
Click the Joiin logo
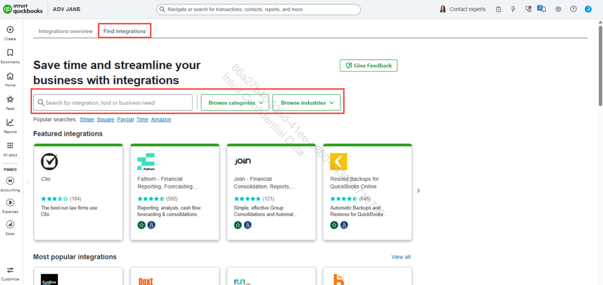pos(243,162)
